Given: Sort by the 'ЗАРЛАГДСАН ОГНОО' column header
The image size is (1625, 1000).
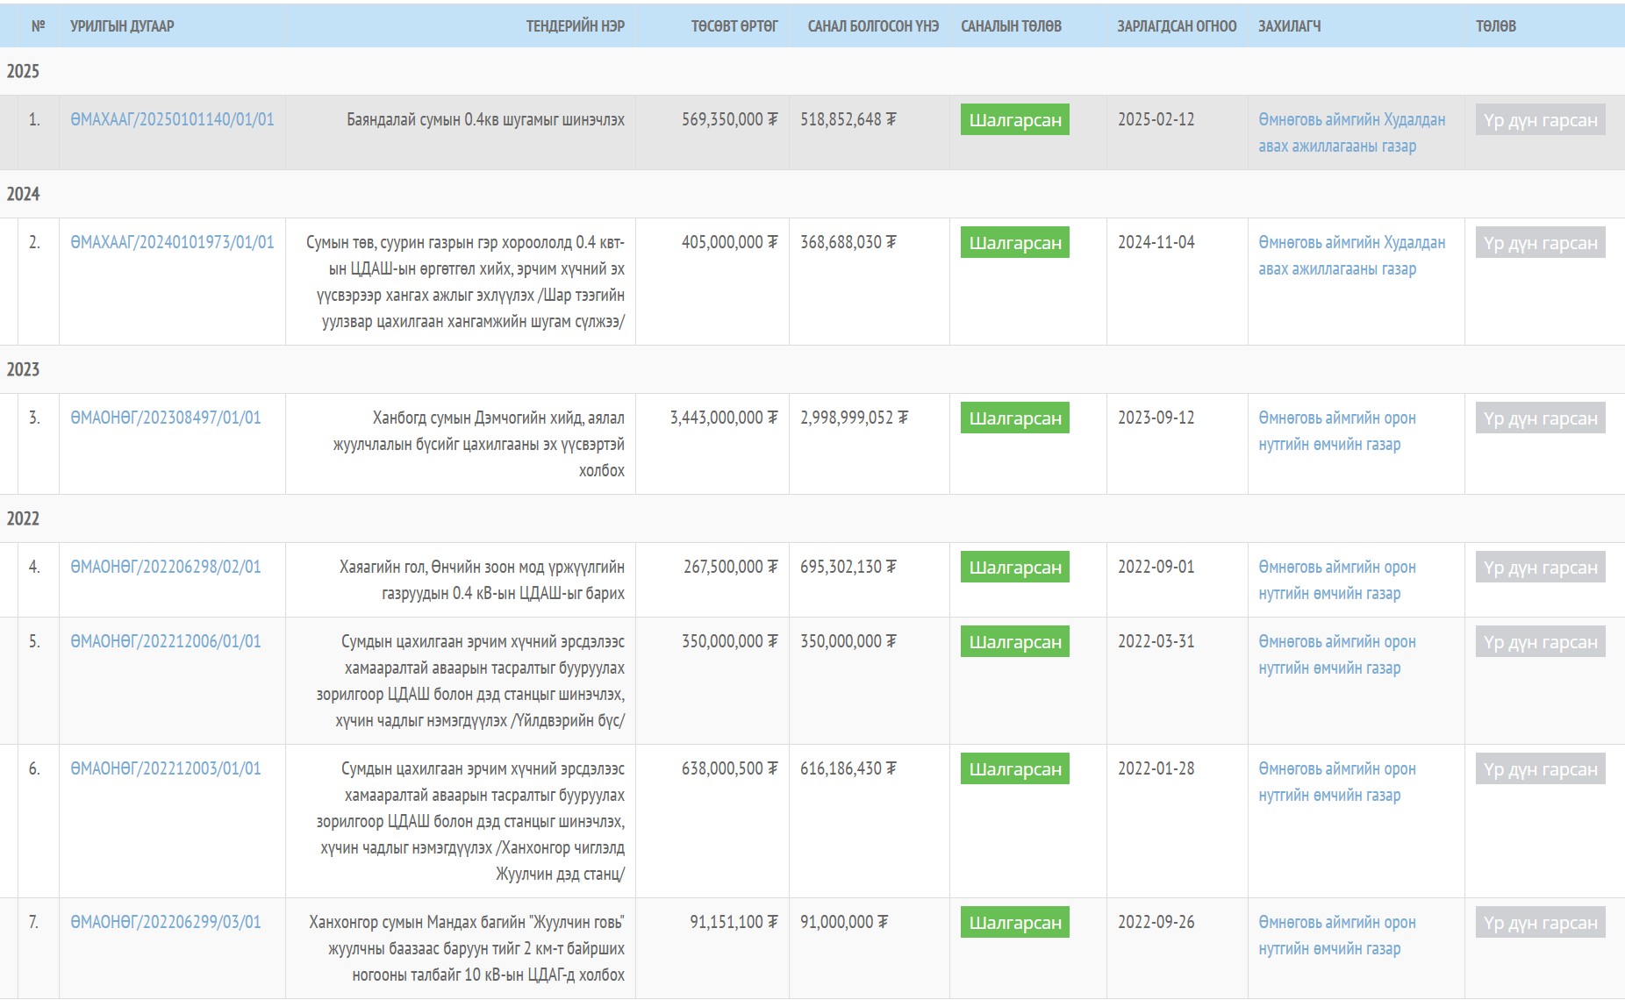Looking at the screenshot, I should [x=1176, y=26].
